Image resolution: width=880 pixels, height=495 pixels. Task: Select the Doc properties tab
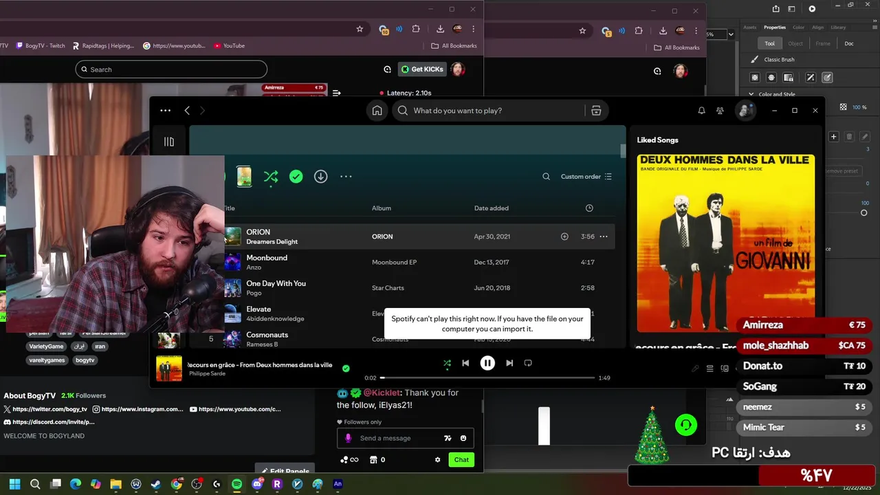849,43
